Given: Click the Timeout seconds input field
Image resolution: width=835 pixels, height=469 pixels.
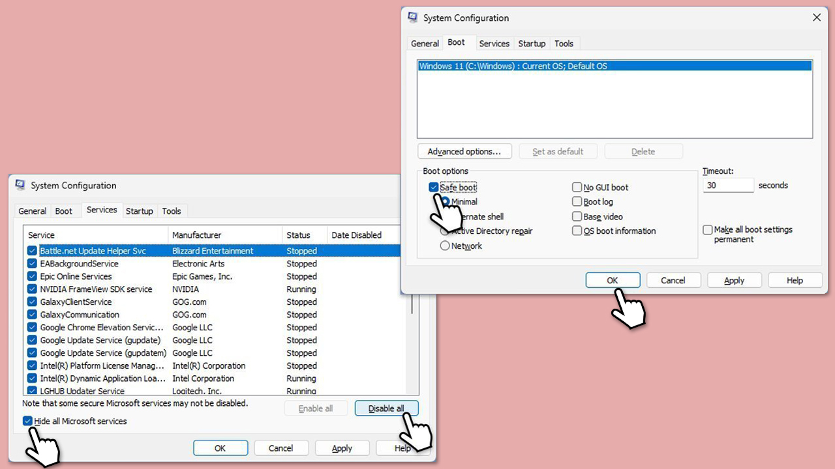Looking at the screenshot, I should click(728, 186).
